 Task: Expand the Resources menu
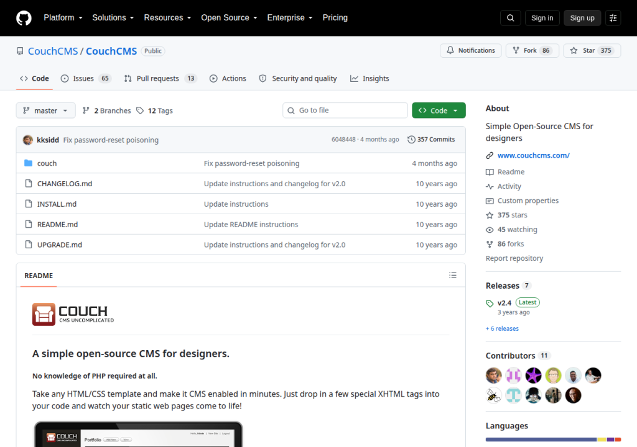(x=167, y=18)
